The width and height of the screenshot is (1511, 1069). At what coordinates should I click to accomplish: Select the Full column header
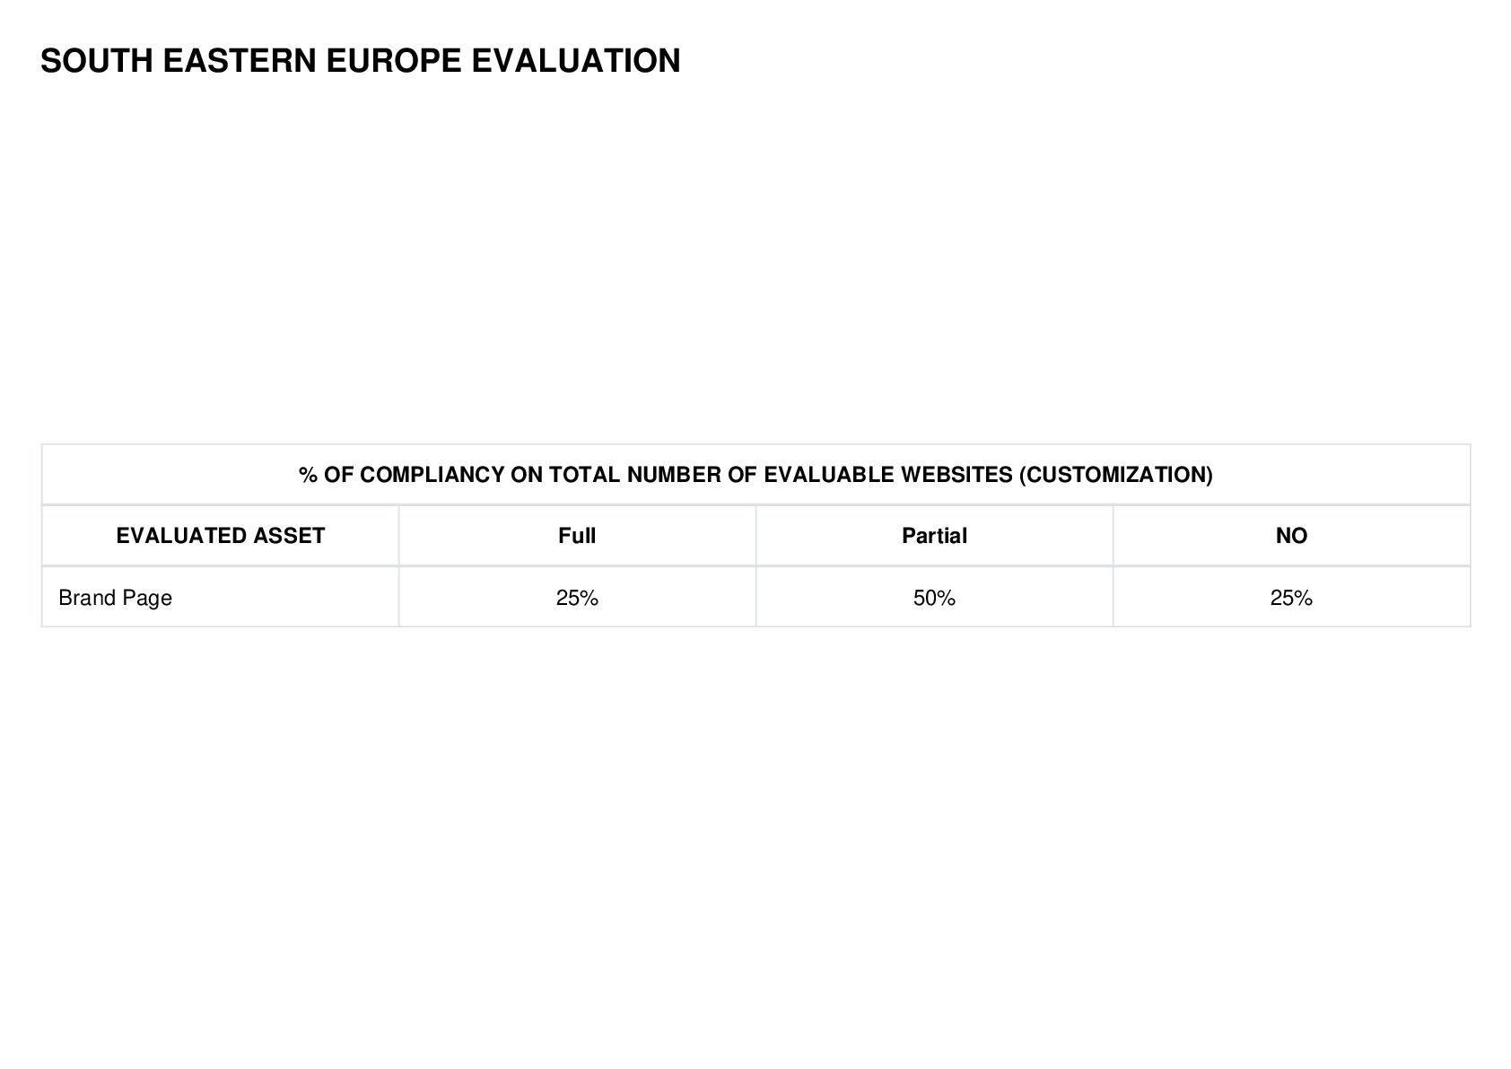(x=577, y=536)
